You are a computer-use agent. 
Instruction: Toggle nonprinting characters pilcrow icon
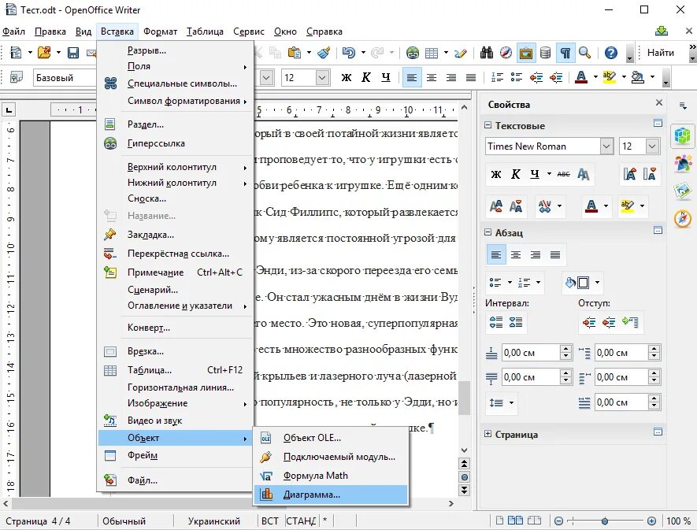point(565,53)
